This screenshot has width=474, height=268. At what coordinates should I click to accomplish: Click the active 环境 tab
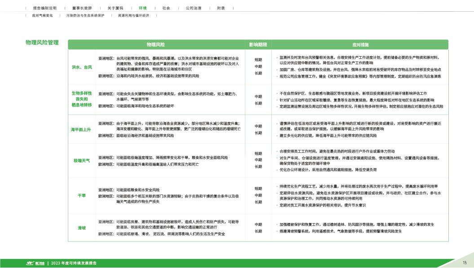pos(142,8)
